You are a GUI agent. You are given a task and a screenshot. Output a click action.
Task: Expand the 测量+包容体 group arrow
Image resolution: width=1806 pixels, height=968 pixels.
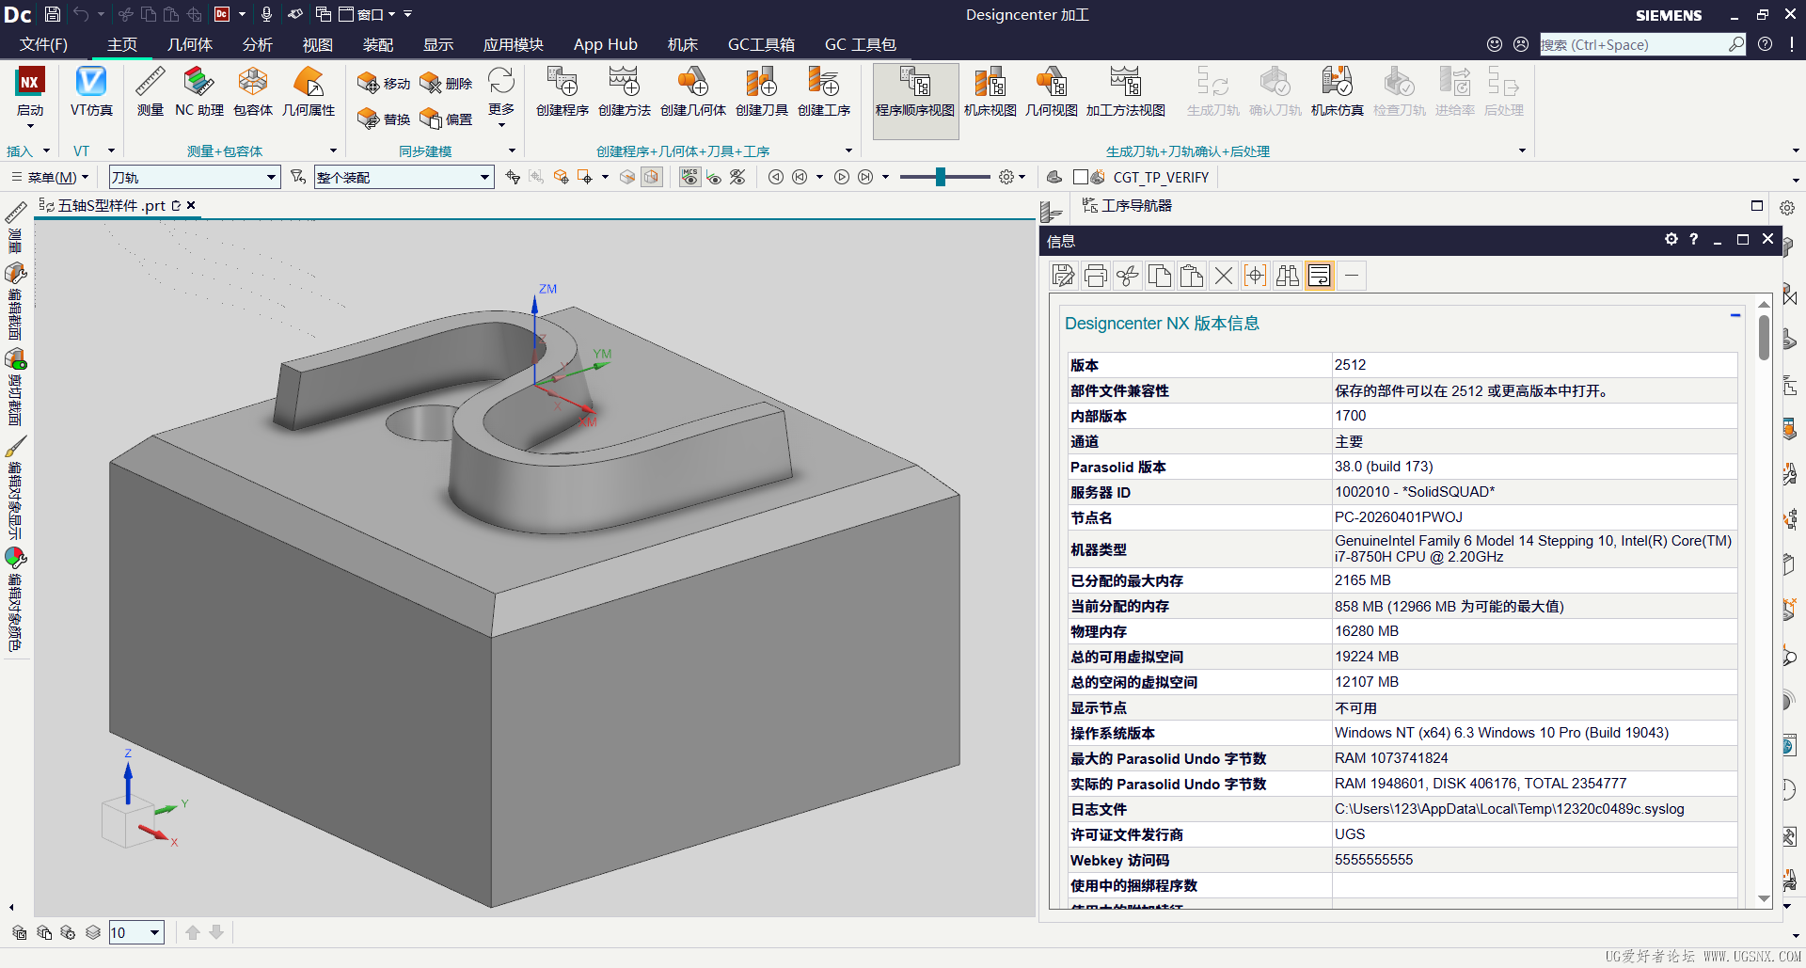pyautogui.click(x=333, y=151)
